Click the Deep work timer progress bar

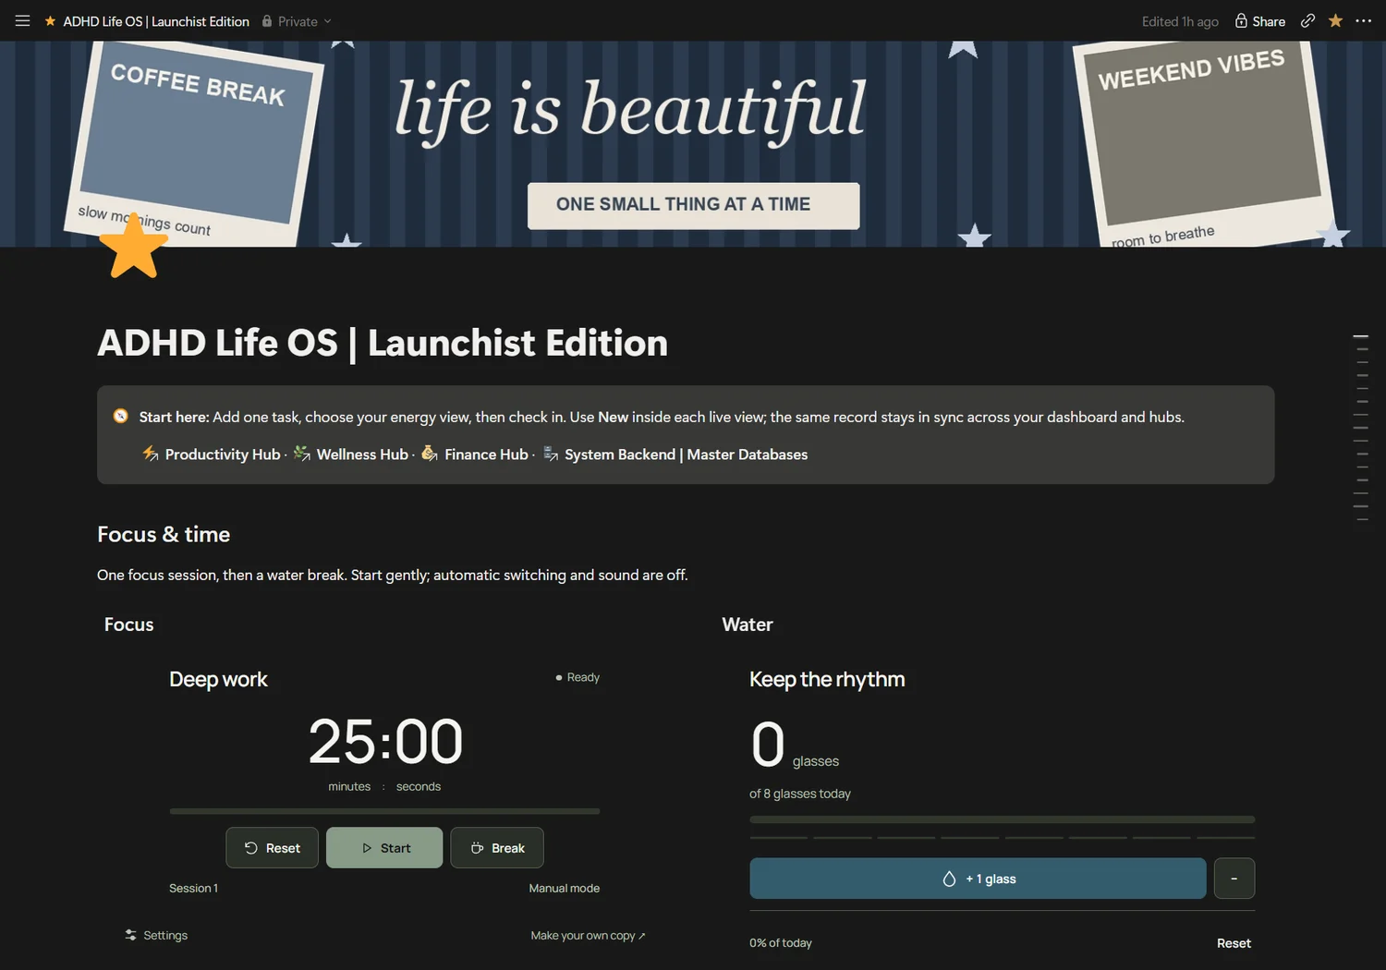[384, 811]
